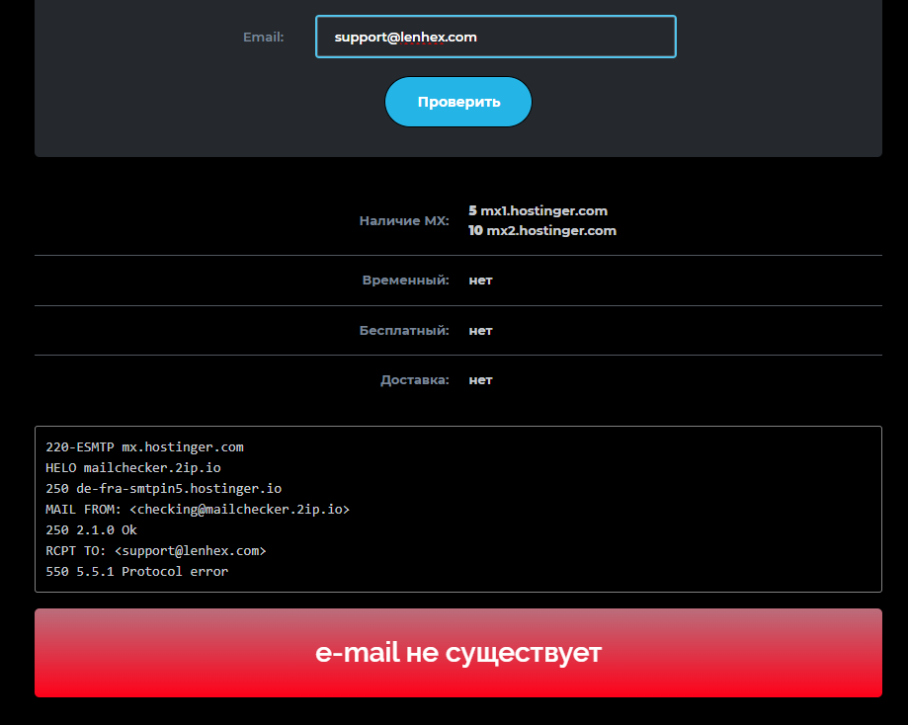Viewport: 908px width, 725px height.
Task: Click the Email input field
Action: tap(495, 37)
